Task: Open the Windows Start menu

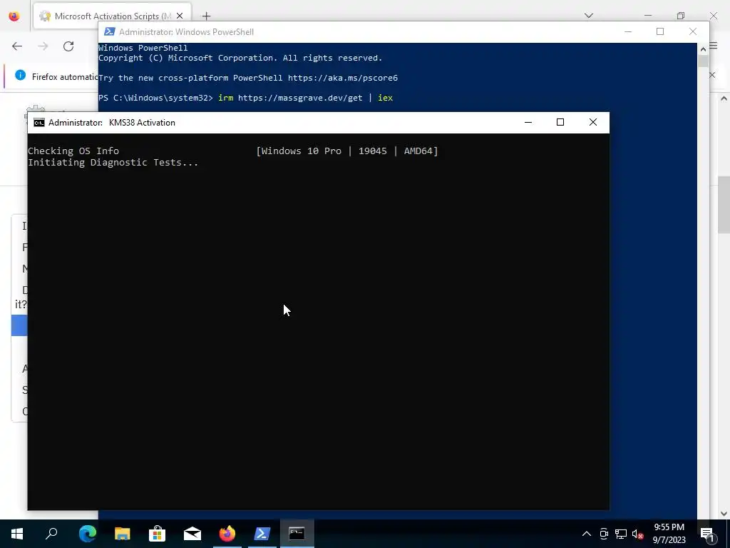Action: [17, 534]
